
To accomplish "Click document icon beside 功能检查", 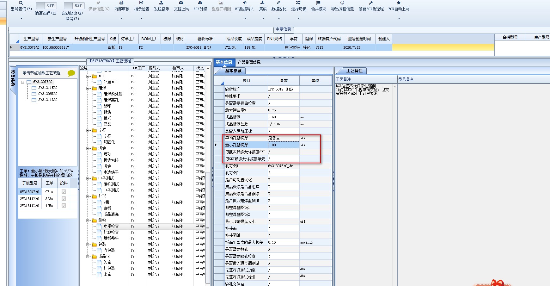I will coord(99,226).
